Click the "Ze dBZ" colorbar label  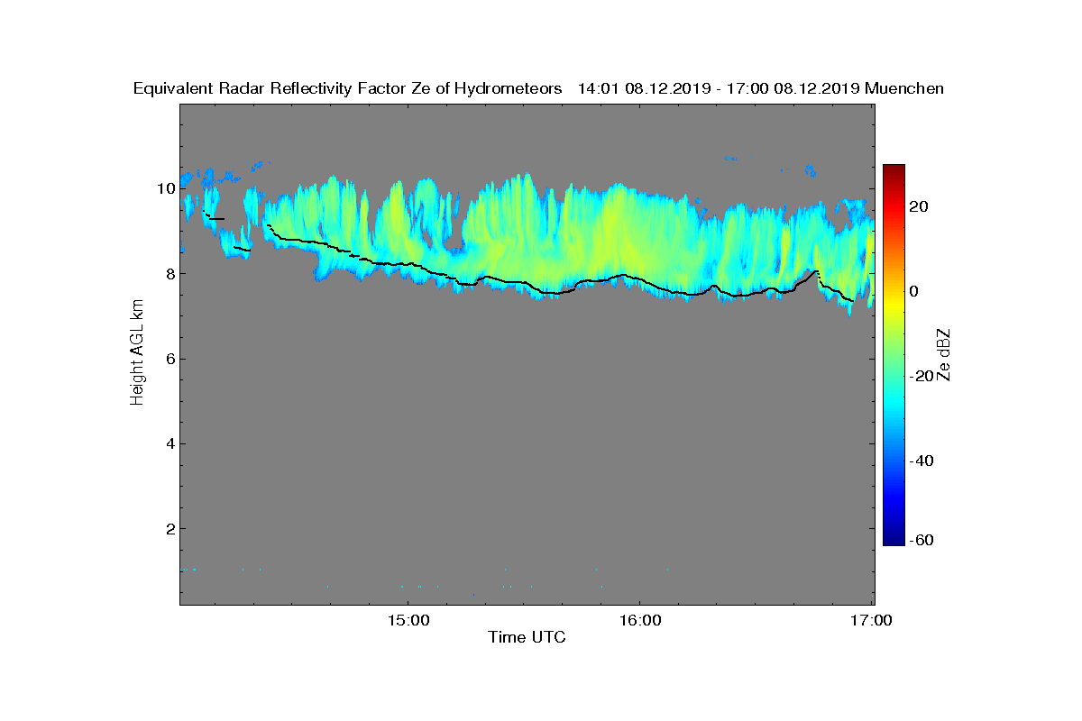(944, 354)
